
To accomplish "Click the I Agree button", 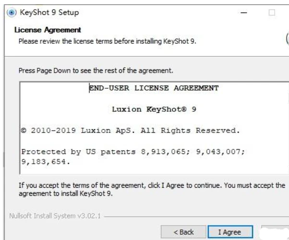I will tap(230, 232).
